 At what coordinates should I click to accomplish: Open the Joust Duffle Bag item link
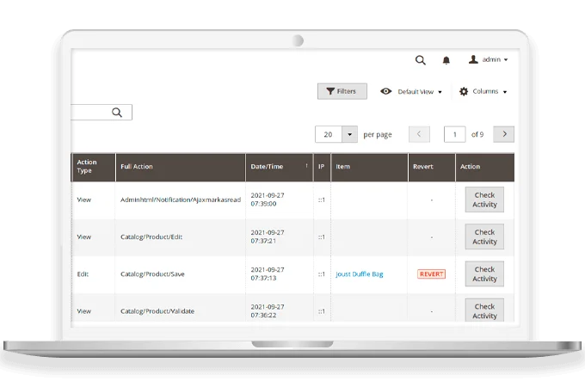[359, 274]
